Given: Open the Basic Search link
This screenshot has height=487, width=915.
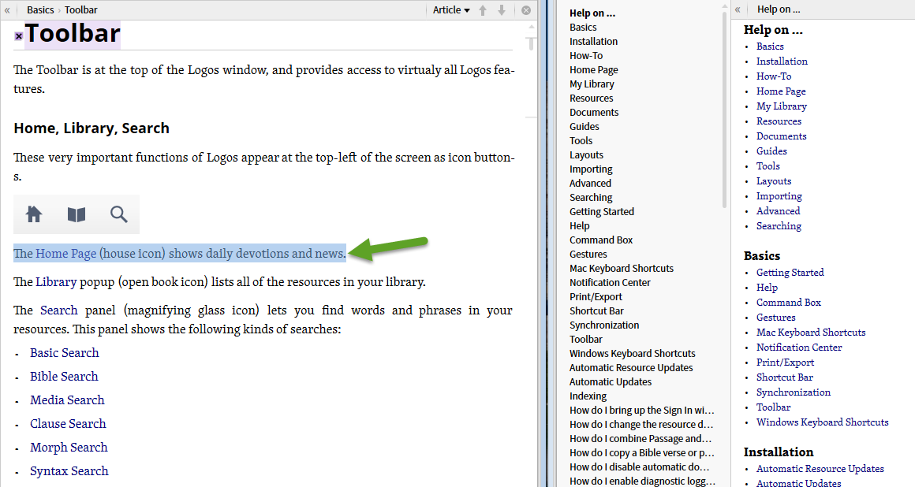Looking at the screenshot, I should (x=65, y=353).
